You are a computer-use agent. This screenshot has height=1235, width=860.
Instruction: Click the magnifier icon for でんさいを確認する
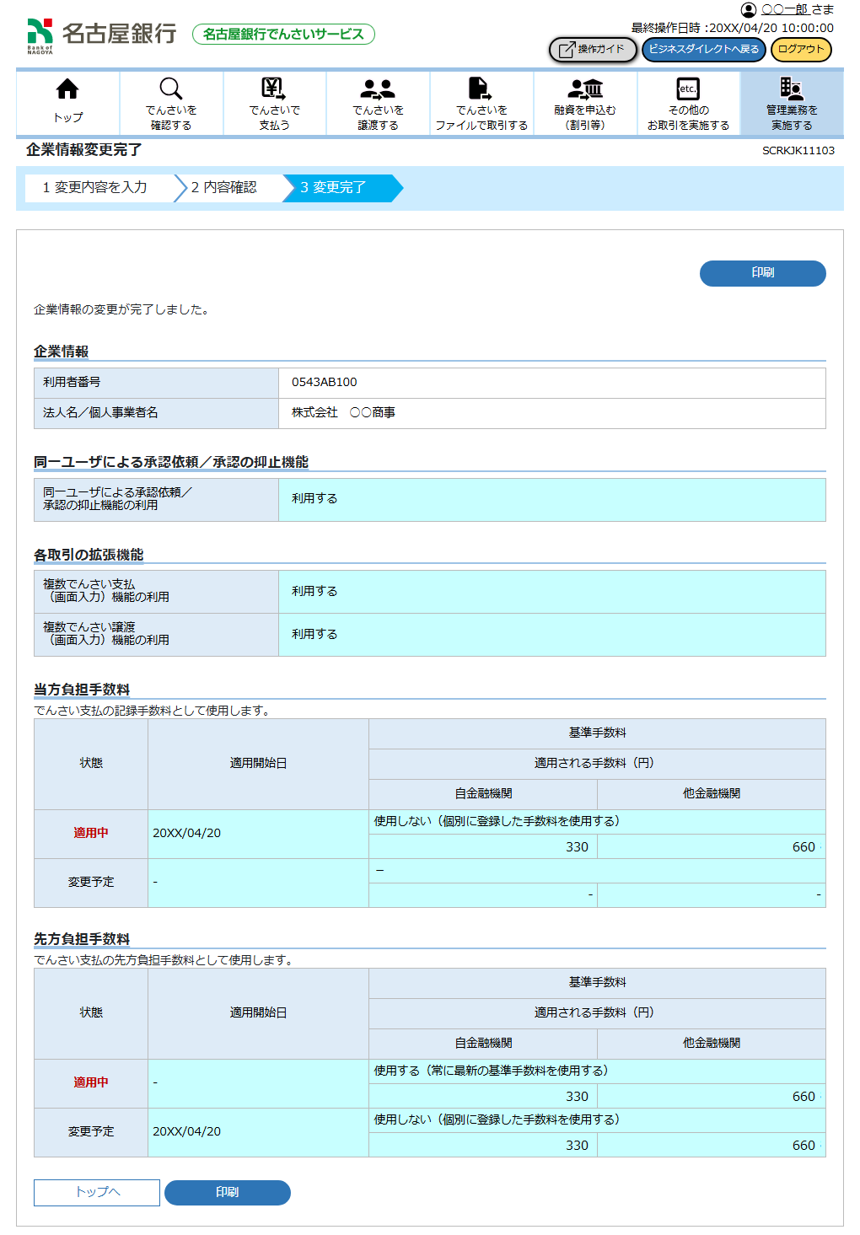(x=171, y=89)
